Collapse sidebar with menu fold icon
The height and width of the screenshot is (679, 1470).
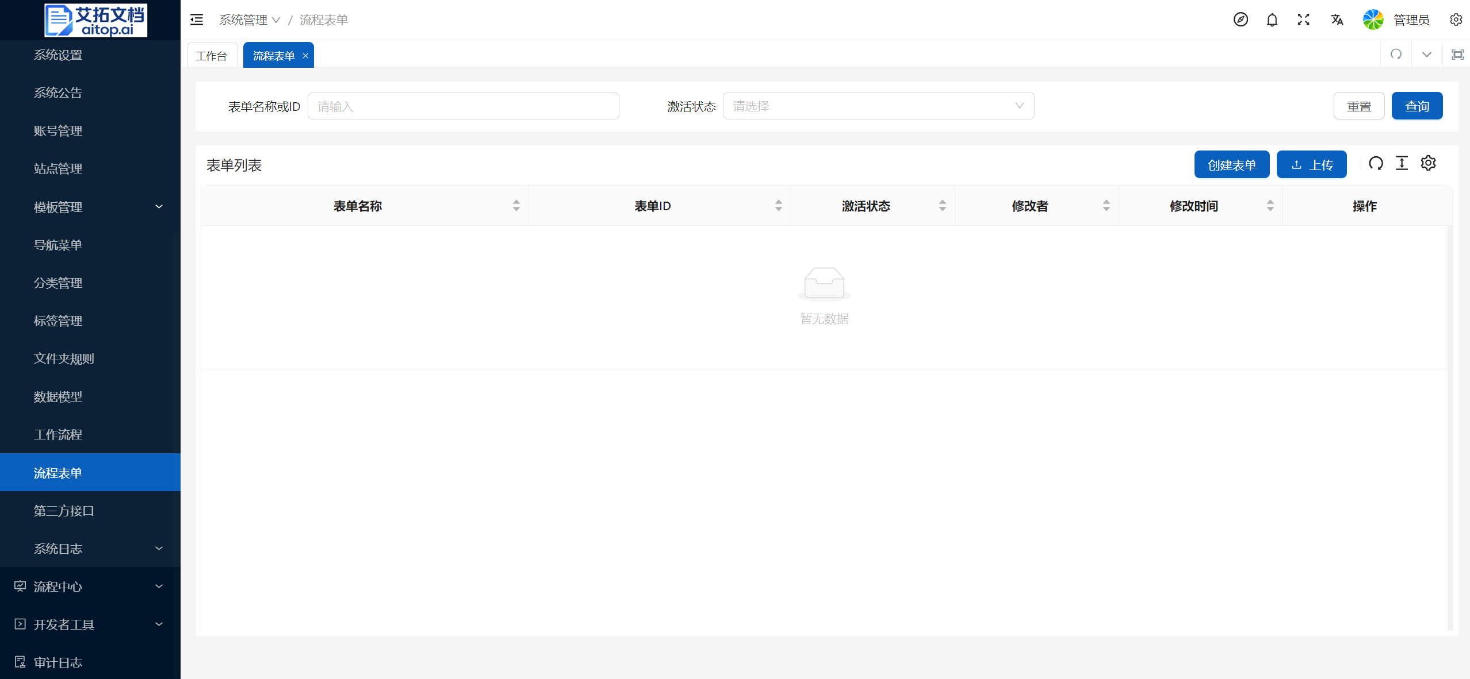click(197, 20)
